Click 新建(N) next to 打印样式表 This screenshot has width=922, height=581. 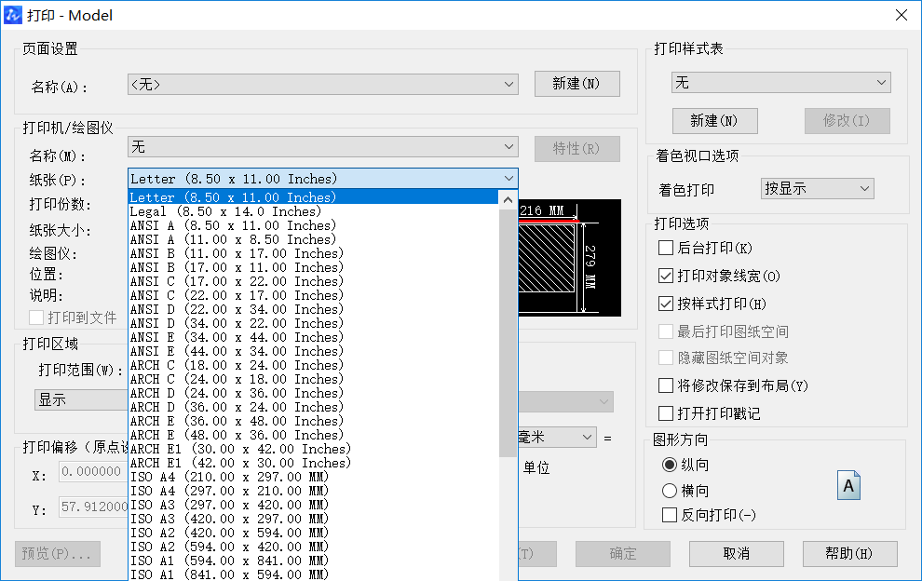click(715, 120)
